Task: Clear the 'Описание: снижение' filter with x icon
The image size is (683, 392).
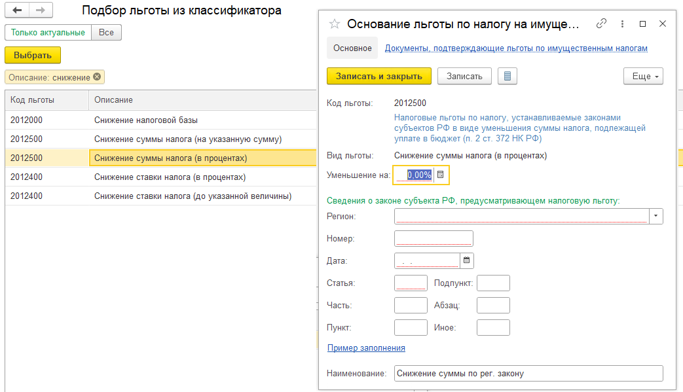Action: click(x=97, y=77)
